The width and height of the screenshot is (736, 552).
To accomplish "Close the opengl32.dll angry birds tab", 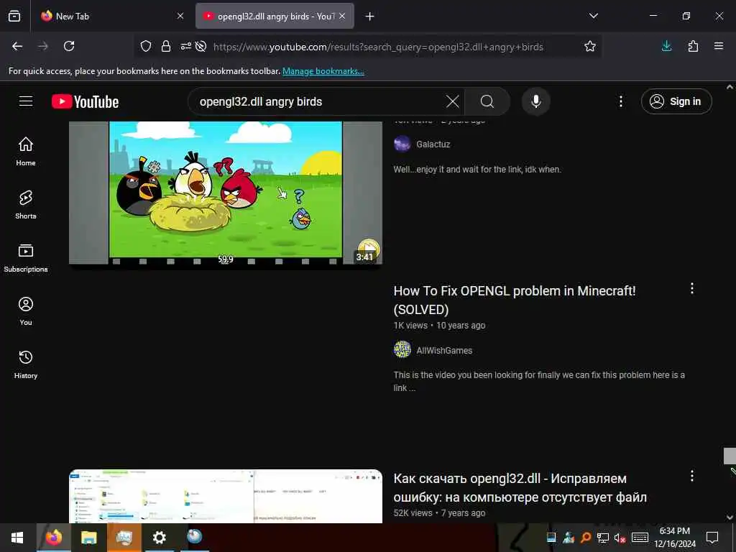I will [342, 16].
